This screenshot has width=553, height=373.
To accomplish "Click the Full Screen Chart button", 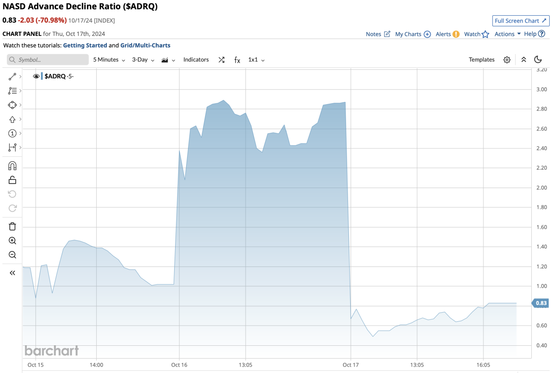I will tap(520, 21).
